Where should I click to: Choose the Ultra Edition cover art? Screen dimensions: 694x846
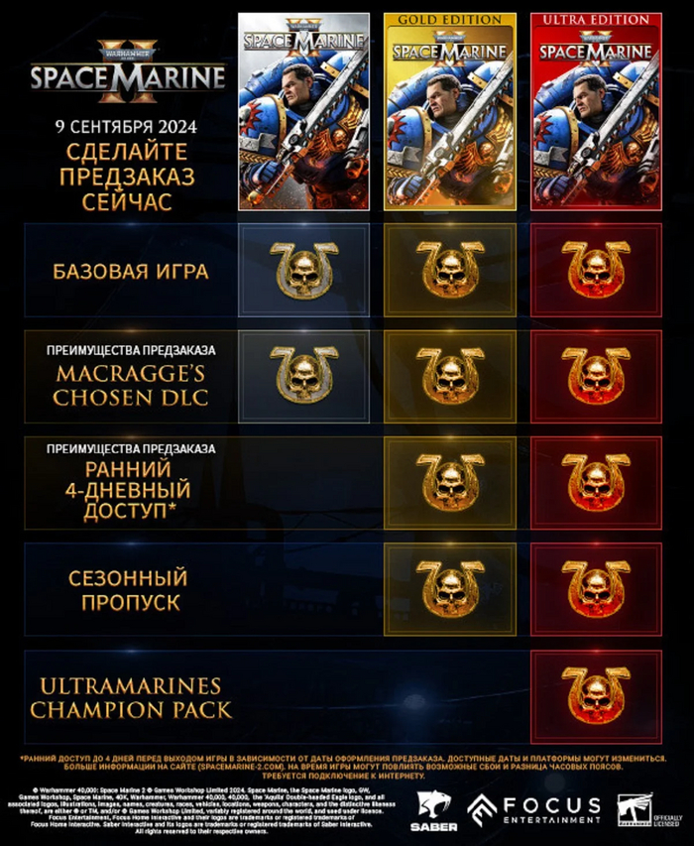pyautogui.click(x=596, y=112)
